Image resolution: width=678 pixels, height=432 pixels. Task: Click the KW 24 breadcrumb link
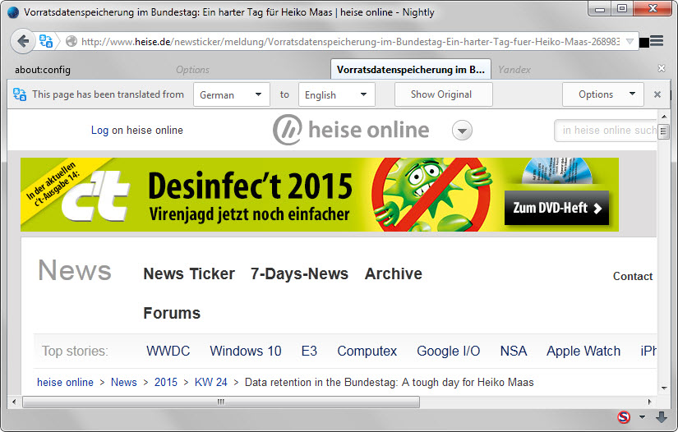[210, 383]
